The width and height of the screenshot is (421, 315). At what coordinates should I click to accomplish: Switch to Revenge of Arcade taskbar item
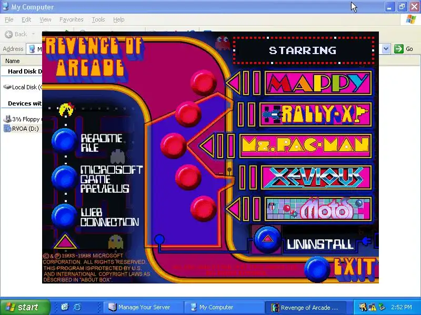(x=306, y=307)
